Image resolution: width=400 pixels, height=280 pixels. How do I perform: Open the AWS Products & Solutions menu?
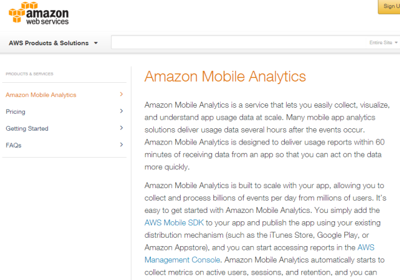tap(48, 43)
